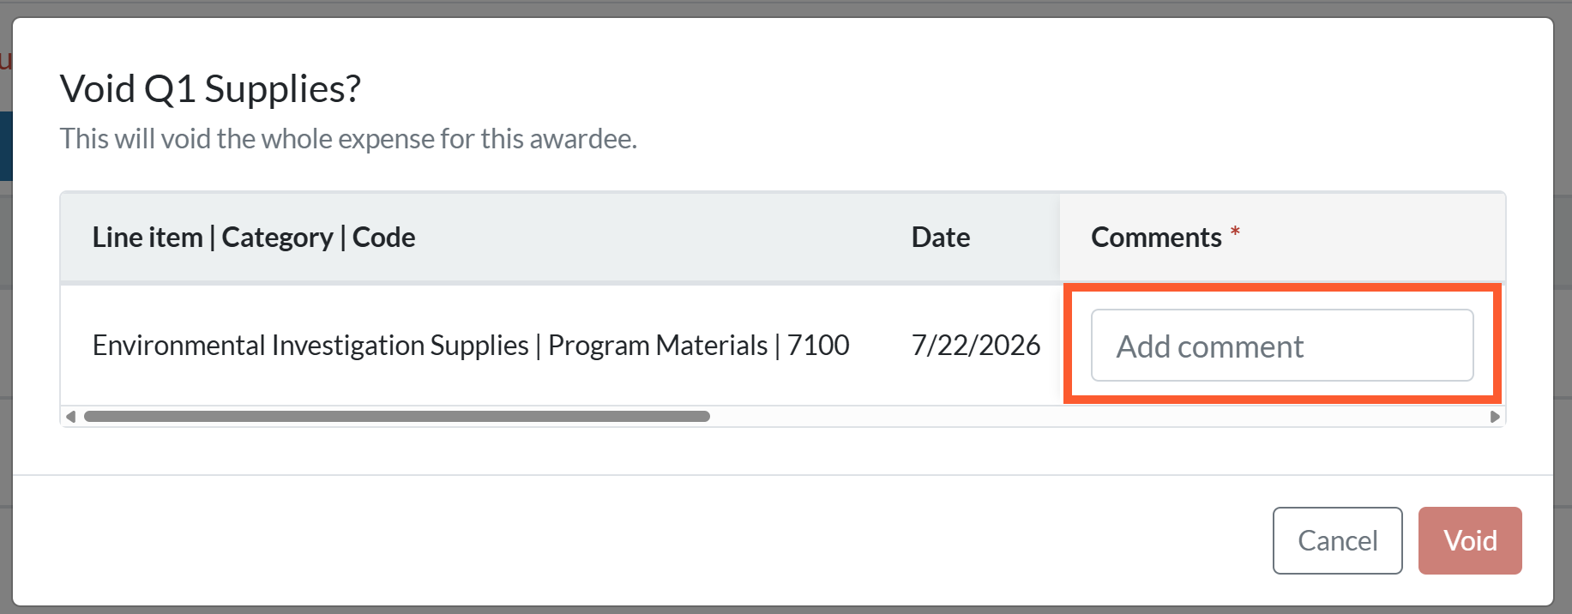This screenshot has height=614, width=1572.
Task: Select the Line item | Category | Code header
Action: (x=254, y=238)
